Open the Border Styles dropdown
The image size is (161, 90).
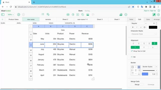pyautogui.click(x=150, y=67)
